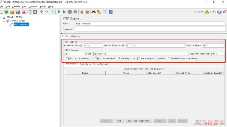The height and width of the screenshot is (127, 227).
Task: Click the Value column header in parameters table
Action: (126, 73)
